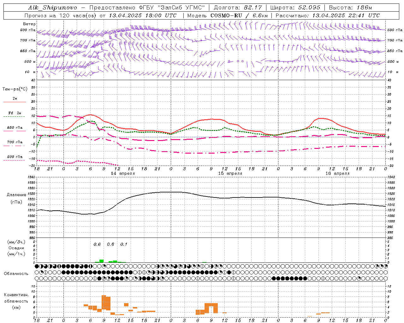The width and height of the screenshot is (404, 323).
Task: Click the (гПа) unit under Давление
Action: [16, 202]
